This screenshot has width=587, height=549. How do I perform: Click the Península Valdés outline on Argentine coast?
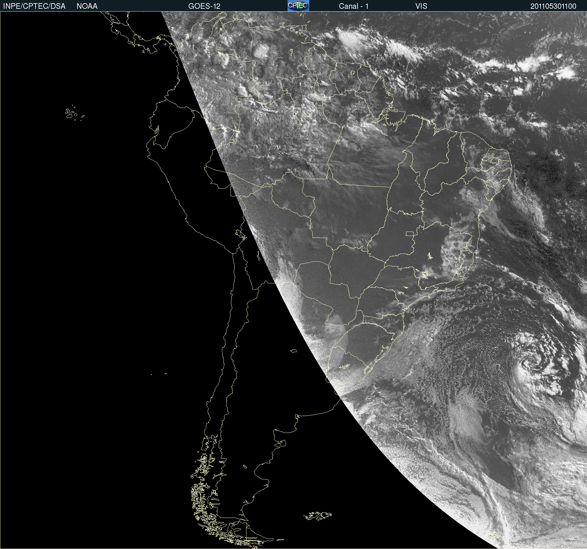coord(282,443)
